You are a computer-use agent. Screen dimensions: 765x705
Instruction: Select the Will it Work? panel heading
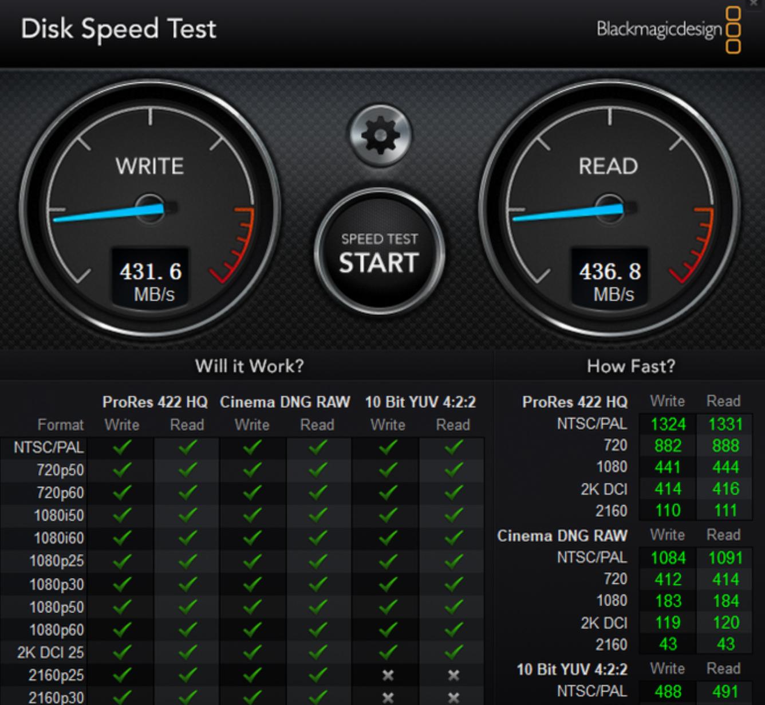pyautogui.click(x=249, y=366)
